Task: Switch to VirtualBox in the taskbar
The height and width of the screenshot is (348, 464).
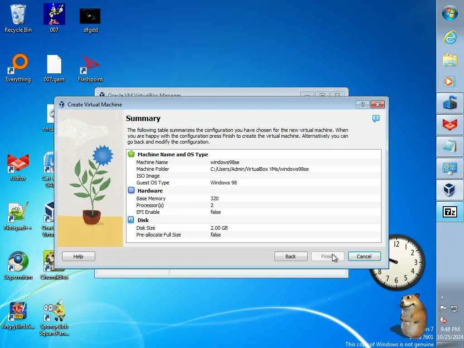Action: click(450, 190)
